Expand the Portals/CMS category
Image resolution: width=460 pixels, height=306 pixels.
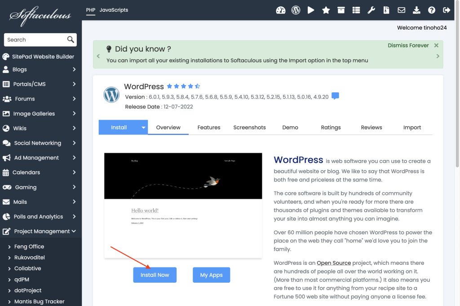[x=39, y=84]
